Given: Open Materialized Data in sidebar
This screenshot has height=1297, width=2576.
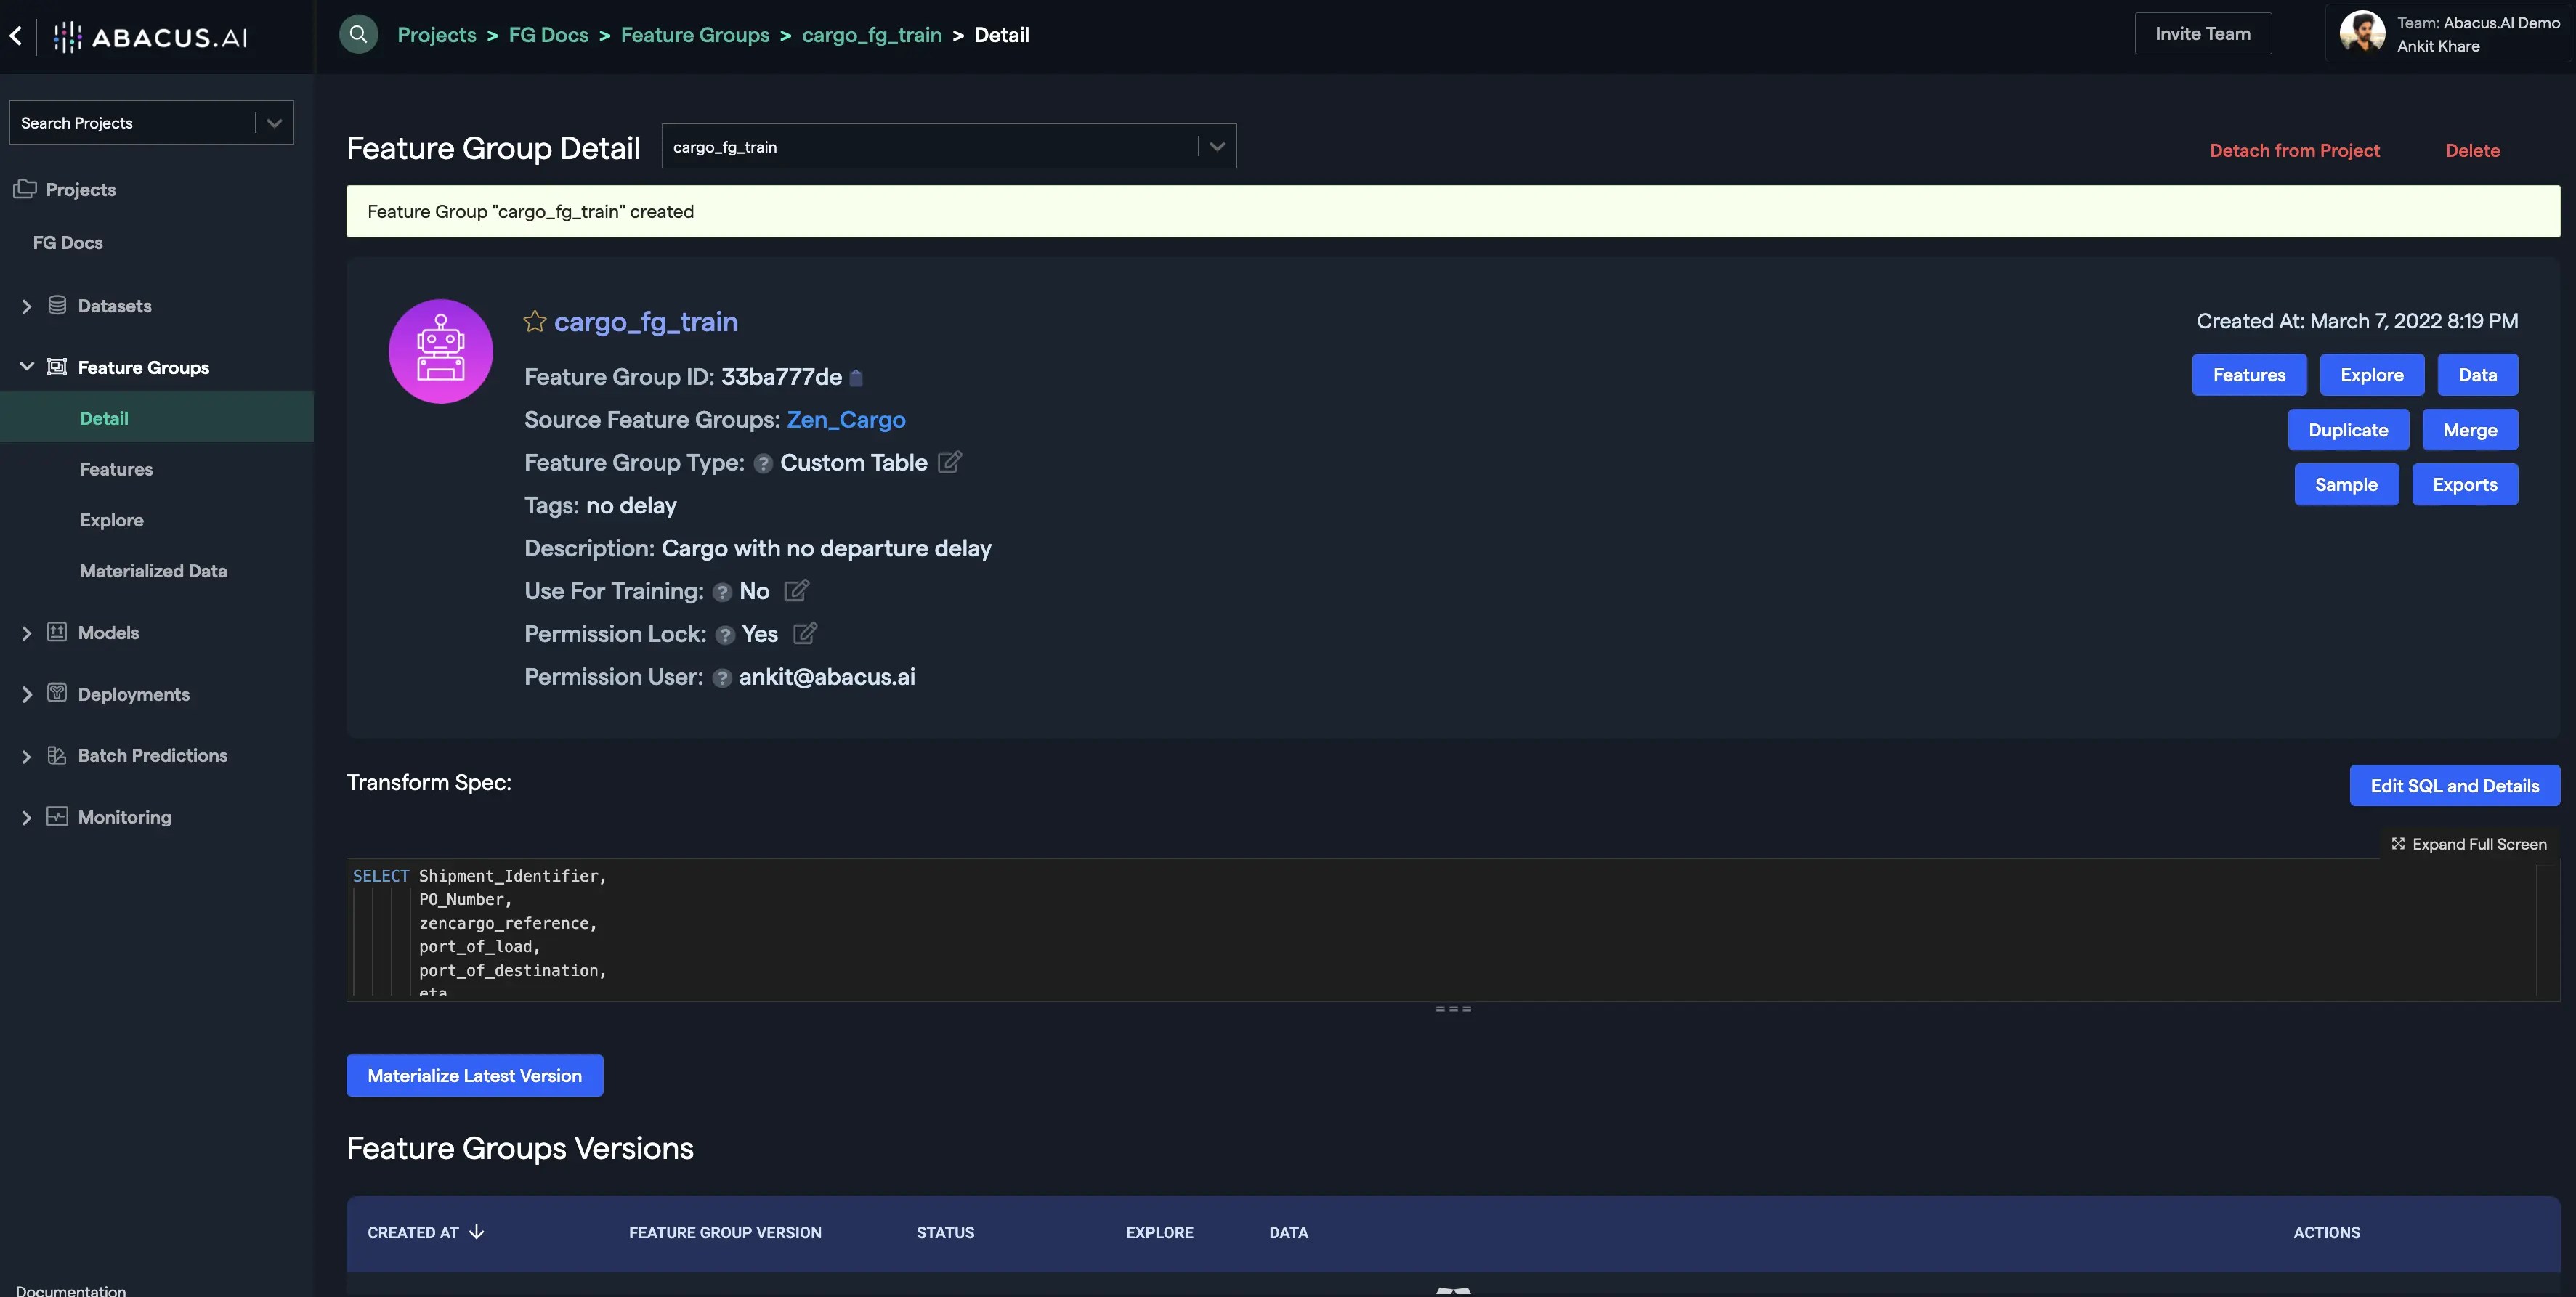Looking at the screenshot, I should tap(153, 571).
